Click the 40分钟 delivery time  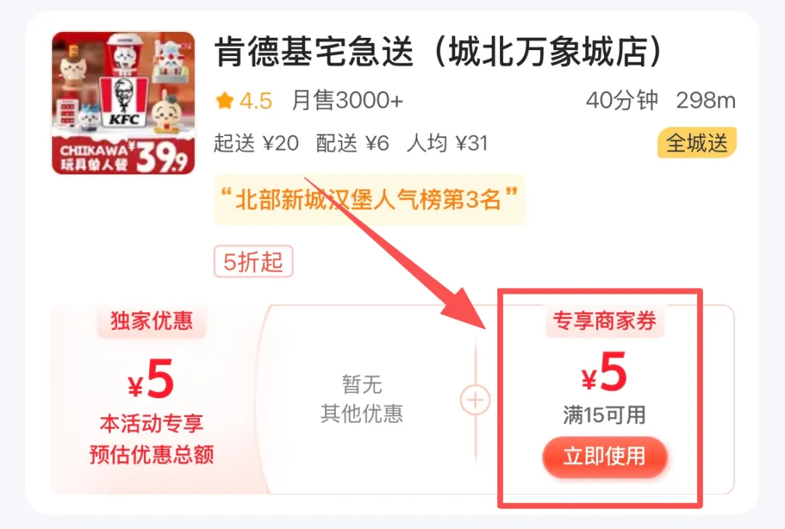tap(621, 100)
